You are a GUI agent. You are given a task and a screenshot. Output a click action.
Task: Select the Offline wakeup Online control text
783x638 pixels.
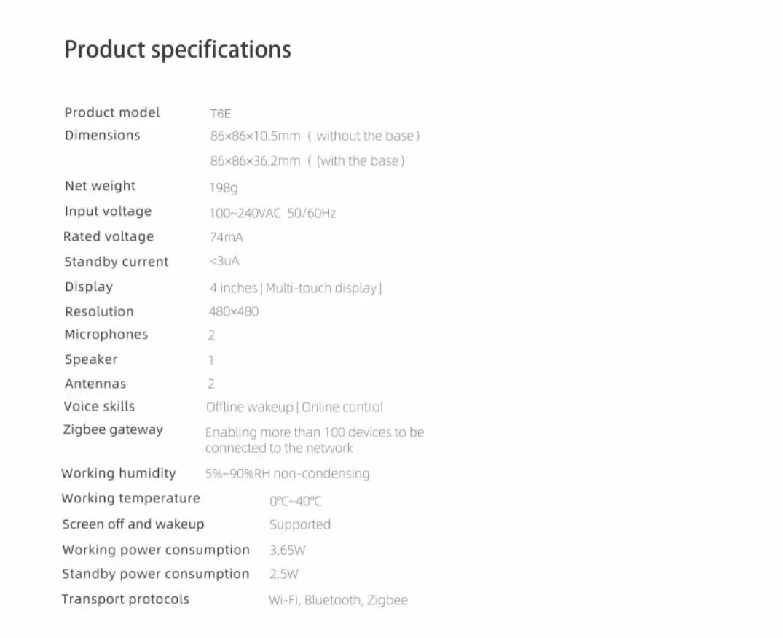tap(294, 408)
